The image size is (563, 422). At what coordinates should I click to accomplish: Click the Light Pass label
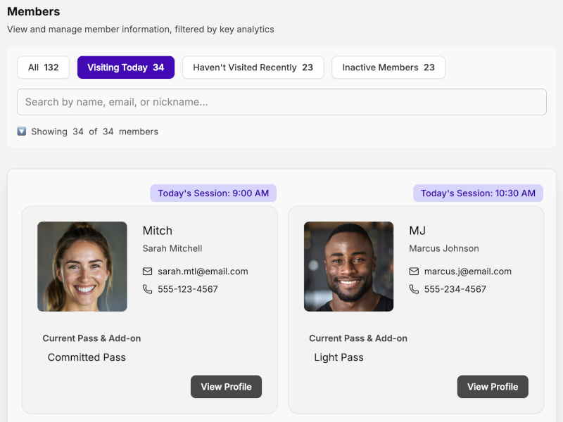(x=339, y=357)
